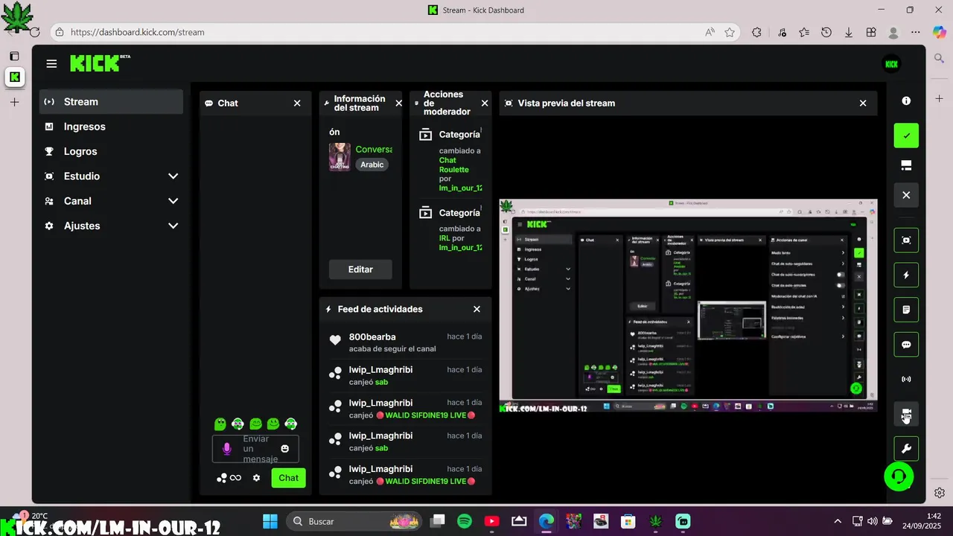Open the green headset support button
Viewport: 953px width, 536px height.
point(899,476)
